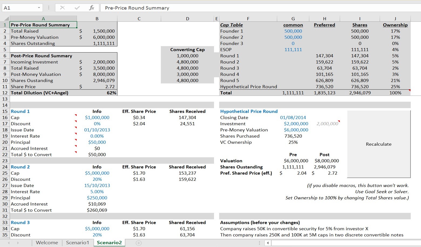Click the Select All corner triangle

[x=6, y=19]
